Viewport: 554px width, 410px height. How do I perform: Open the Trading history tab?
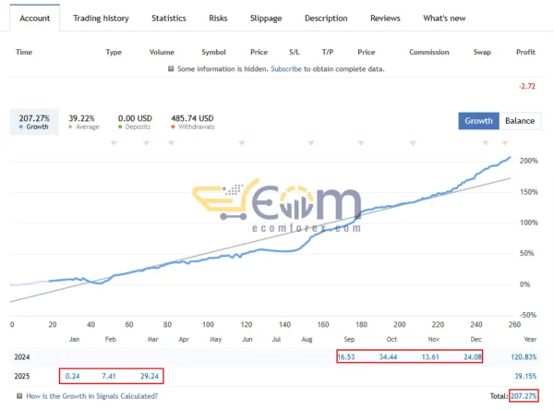101,18
